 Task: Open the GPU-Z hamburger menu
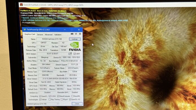click(x=80, y=34)
